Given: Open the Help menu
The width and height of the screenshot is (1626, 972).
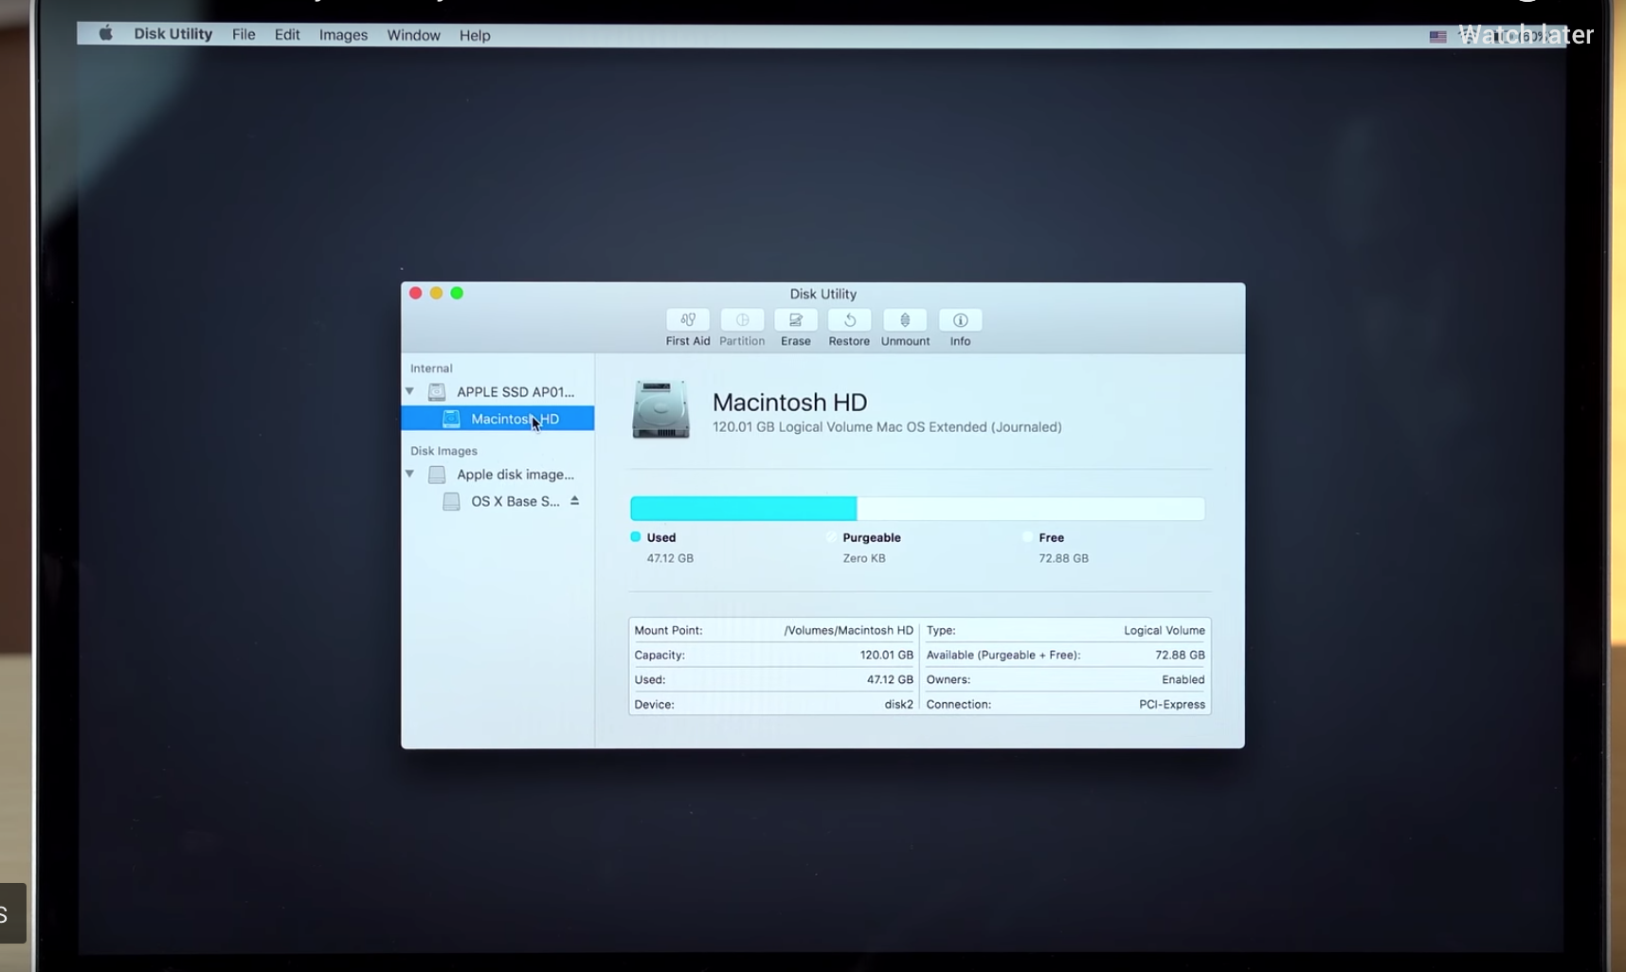Looking at the screenshot, I should tap(475, 35).
